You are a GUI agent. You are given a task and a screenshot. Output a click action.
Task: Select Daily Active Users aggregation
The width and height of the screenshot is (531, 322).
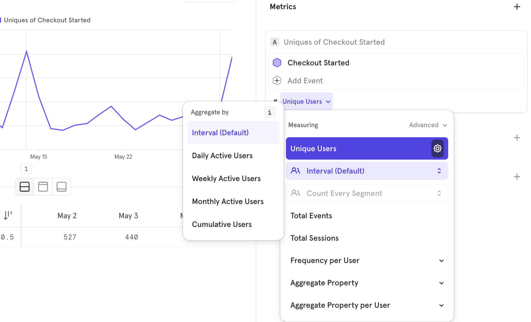222,156
